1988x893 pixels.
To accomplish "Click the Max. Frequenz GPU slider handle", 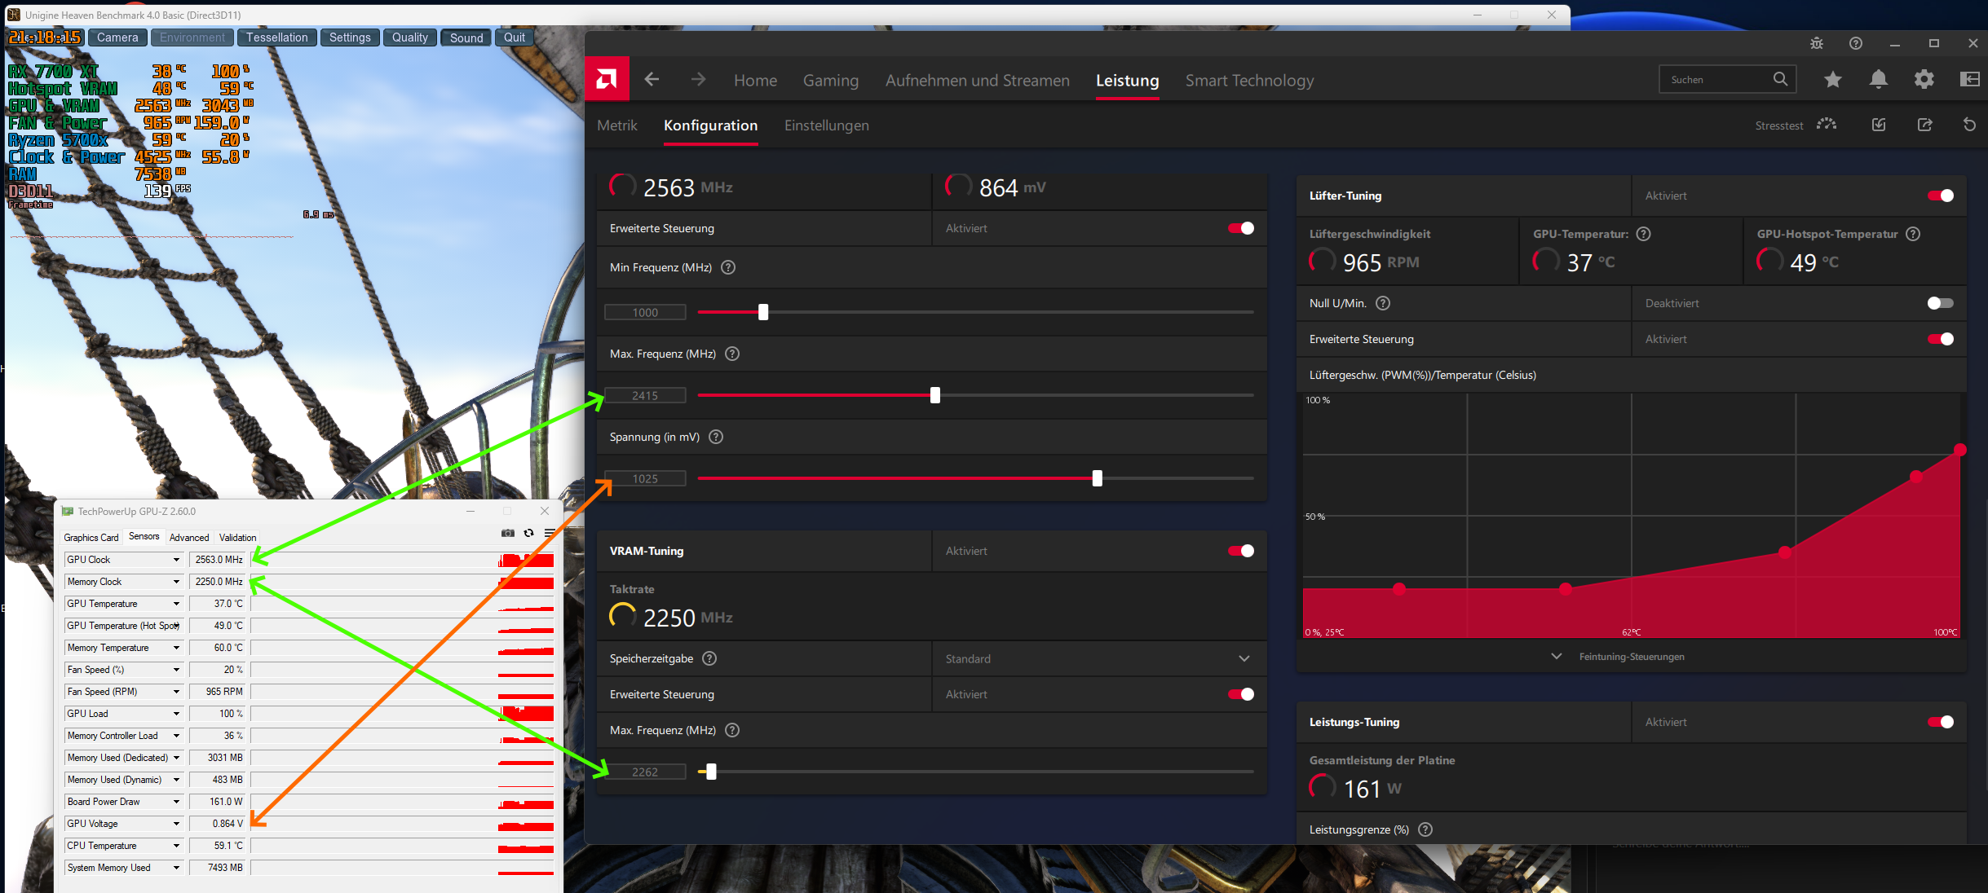I will tap(934, 395).
